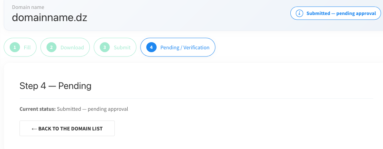The width and height of the screenshot is (383, 149).
Task: Open the Download step
Action: 72,47
